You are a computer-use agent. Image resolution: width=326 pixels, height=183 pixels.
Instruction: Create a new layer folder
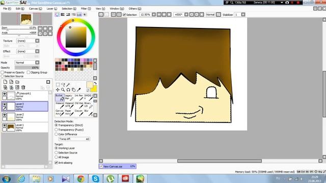point(17,82)
